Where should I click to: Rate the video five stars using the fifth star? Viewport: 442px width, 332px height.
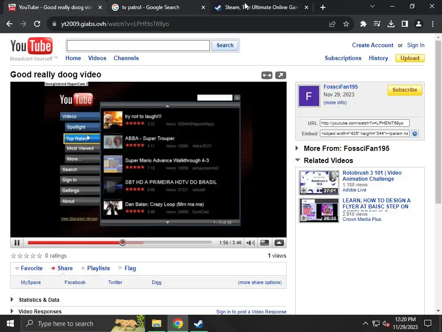(x=39, y=256)
